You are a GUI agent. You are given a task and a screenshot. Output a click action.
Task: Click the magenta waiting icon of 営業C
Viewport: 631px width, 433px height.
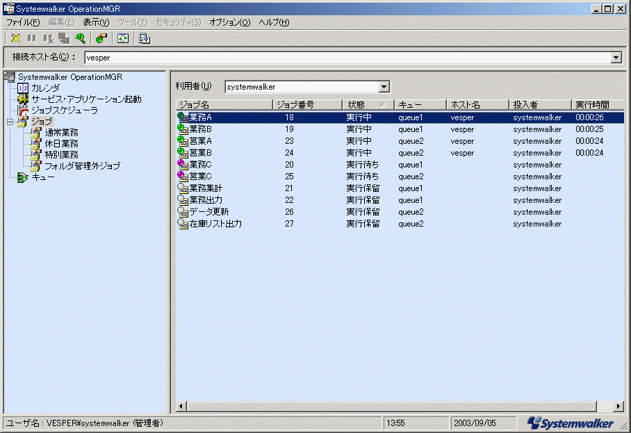[183, 177]
